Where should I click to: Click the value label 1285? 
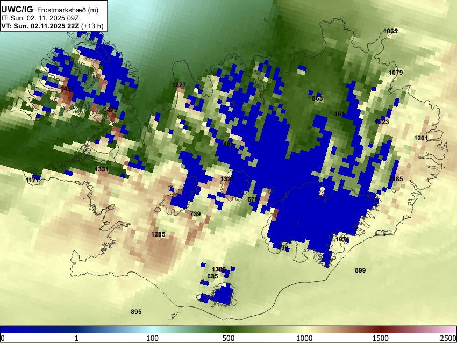pyautogui.click(x=158, y=234)
